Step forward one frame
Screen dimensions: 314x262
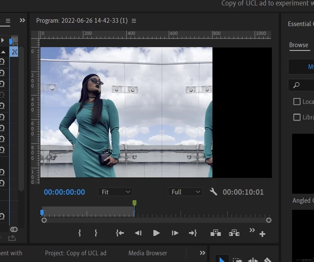tap(175, 233)
